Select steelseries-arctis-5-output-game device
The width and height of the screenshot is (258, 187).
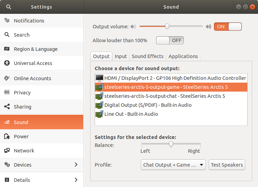tap(171, 87)
